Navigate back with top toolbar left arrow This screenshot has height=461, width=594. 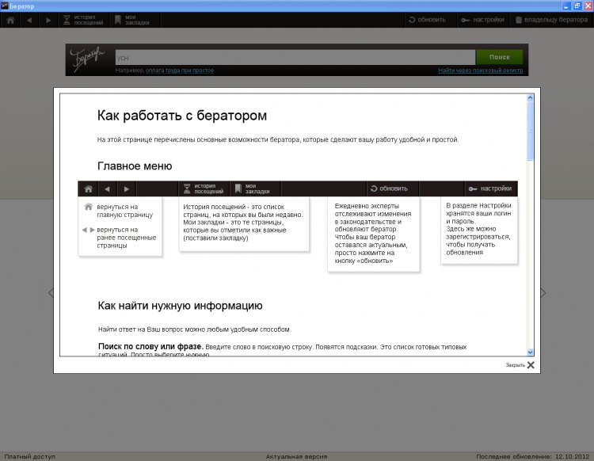click(x=29, y=20)
